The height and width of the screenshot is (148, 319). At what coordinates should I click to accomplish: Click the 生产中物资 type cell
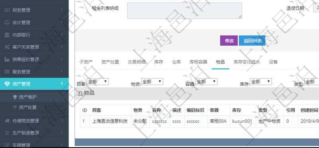click(270, 121)
